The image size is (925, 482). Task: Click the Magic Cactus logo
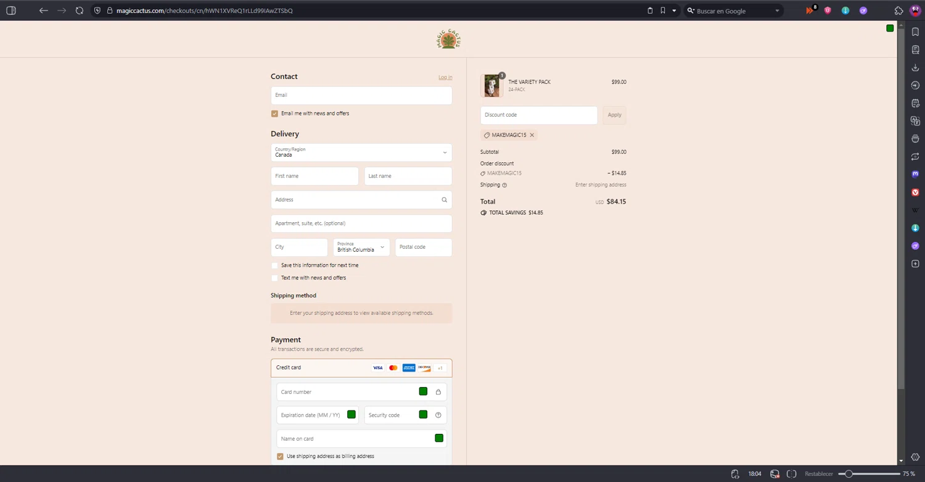pyautogui.click(x=449, y=39)
